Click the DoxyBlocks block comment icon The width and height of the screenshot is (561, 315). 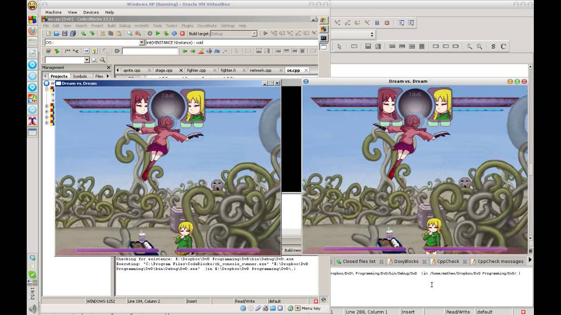(x=67, y=51)
